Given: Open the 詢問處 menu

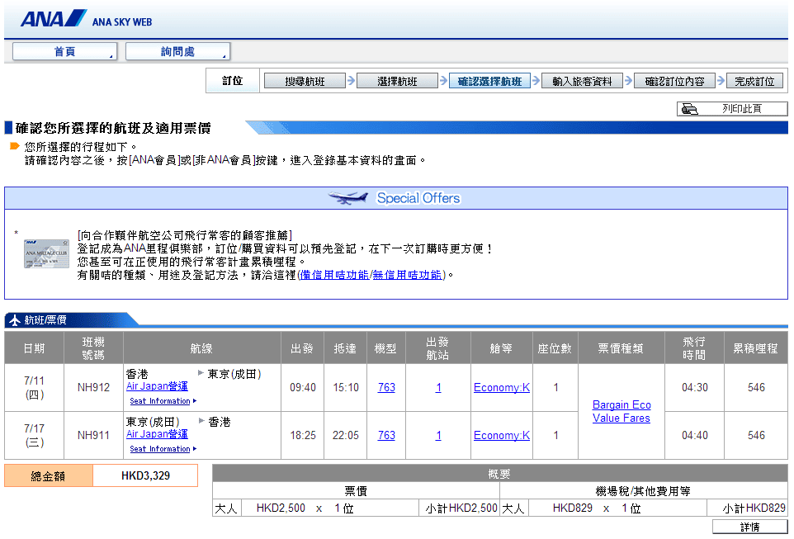Looking at the screenshot, I should [177, 52].
